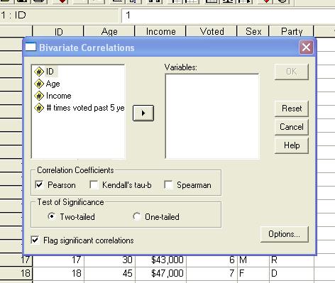Click the Voted column header
Screen dimensions: 335x283
[212, 31]
